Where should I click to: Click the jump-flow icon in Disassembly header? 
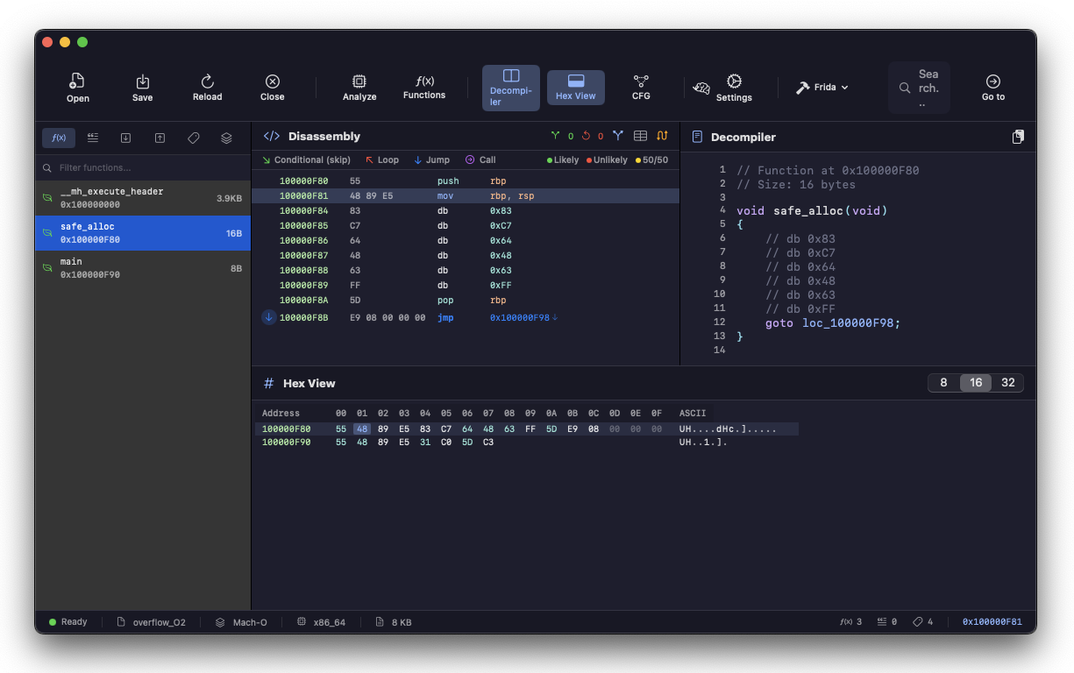663,136
